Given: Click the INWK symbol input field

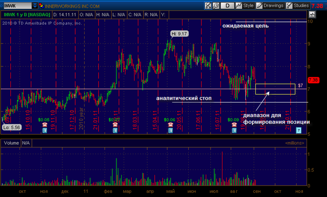Looking at the screenshot, I should [18, 6].
